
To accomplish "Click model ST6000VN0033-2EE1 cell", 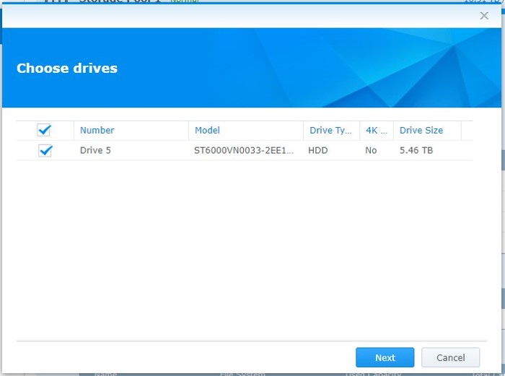I will [x=244, y=150].
